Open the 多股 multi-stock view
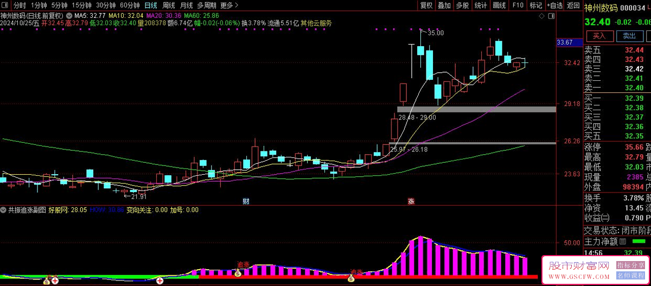The image size is (651, 286). click(462, 5)
